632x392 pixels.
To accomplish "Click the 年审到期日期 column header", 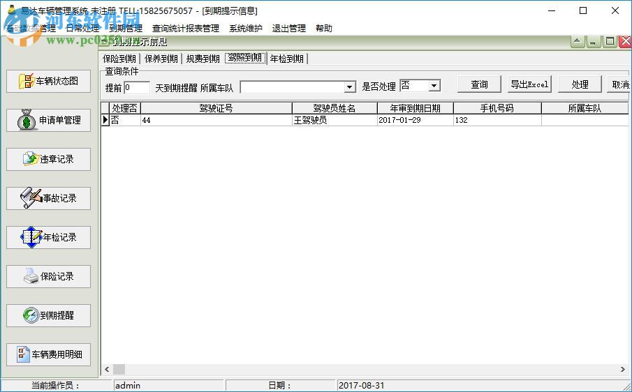I will point(415,108).
